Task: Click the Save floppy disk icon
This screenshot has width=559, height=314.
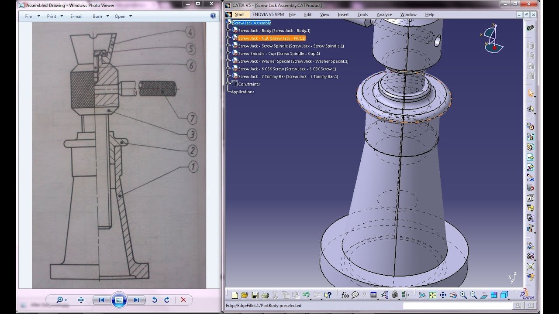Action: point(255,295)
